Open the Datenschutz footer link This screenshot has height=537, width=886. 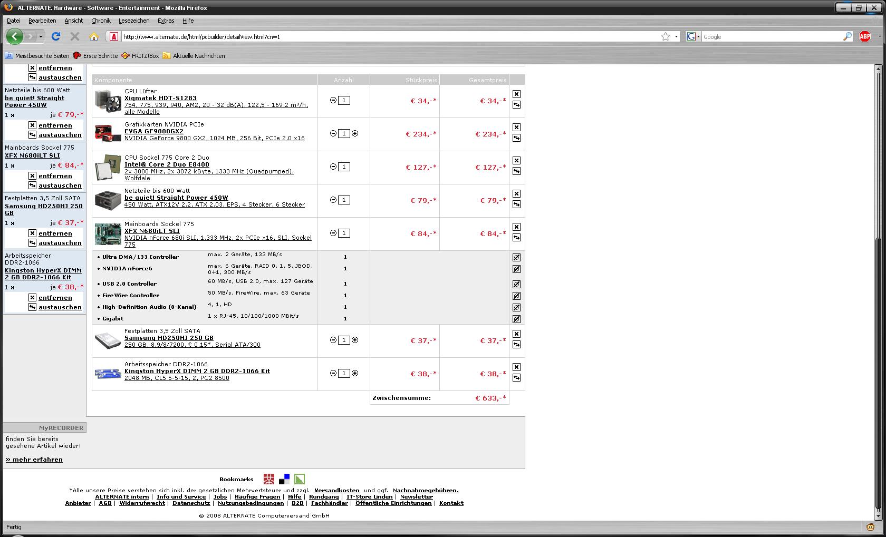coord(191,503)
